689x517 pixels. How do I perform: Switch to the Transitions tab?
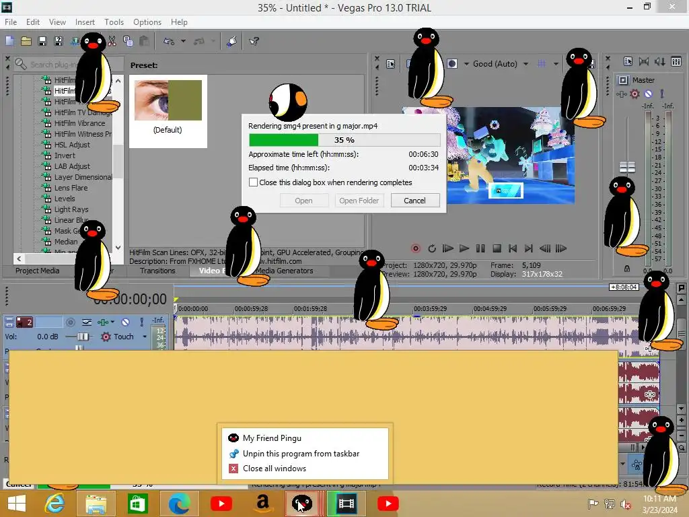click(x=157, y=271)
